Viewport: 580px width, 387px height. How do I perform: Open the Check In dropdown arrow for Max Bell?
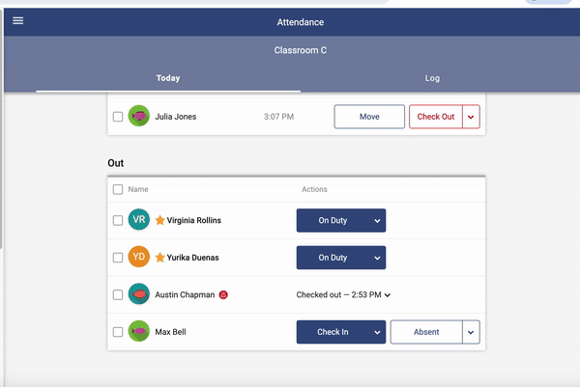pyautogui.click(x=377, y=332)
